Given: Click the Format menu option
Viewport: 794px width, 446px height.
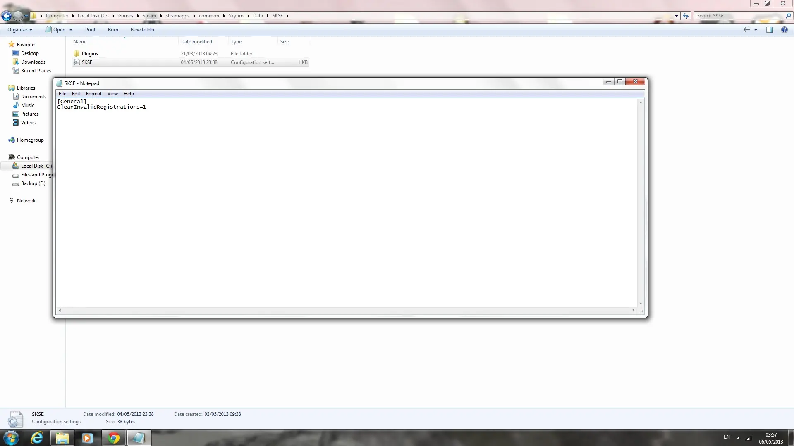Looking at the screenshot, I should (x=94, y=93).
